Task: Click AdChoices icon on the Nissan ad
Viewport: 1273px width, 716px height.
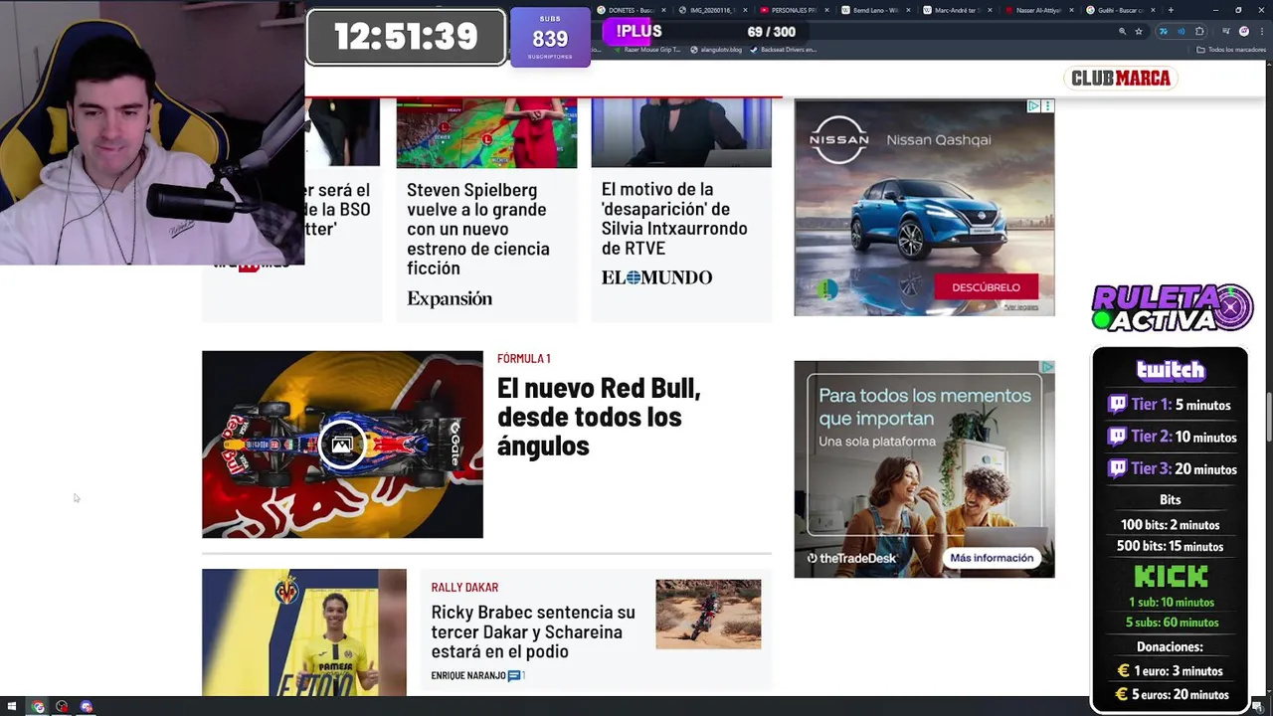Action: pyautogui.click(x=1033, y=105)
